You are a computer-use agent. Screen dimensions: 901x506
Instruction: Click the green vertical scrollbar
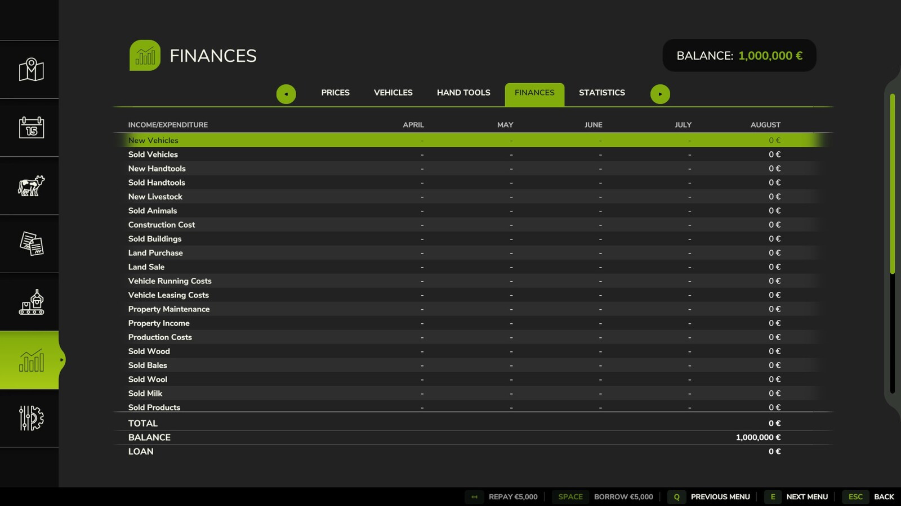(892, 184)
